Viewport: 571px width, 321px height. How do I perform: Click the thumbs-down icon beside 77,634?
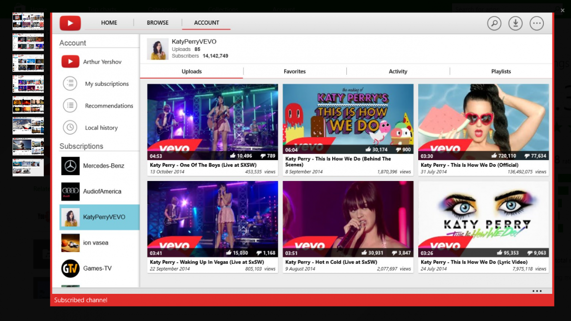tap(527, 156)
